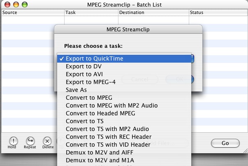Select Demux to M2V and M1A
This screenshot has width=248, height=166.
coord(124,160)
